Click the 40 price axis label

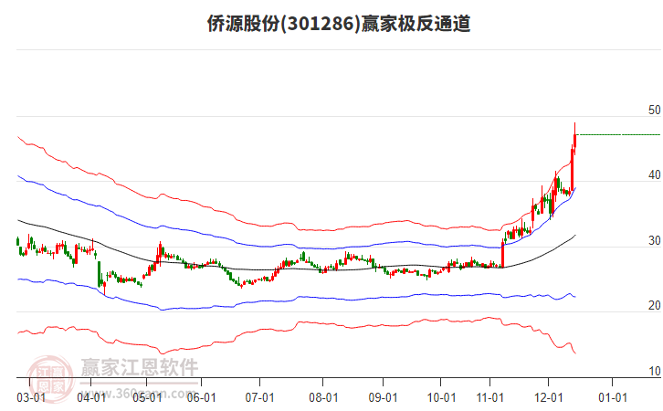pyautogui.click(x=654, y=175)
